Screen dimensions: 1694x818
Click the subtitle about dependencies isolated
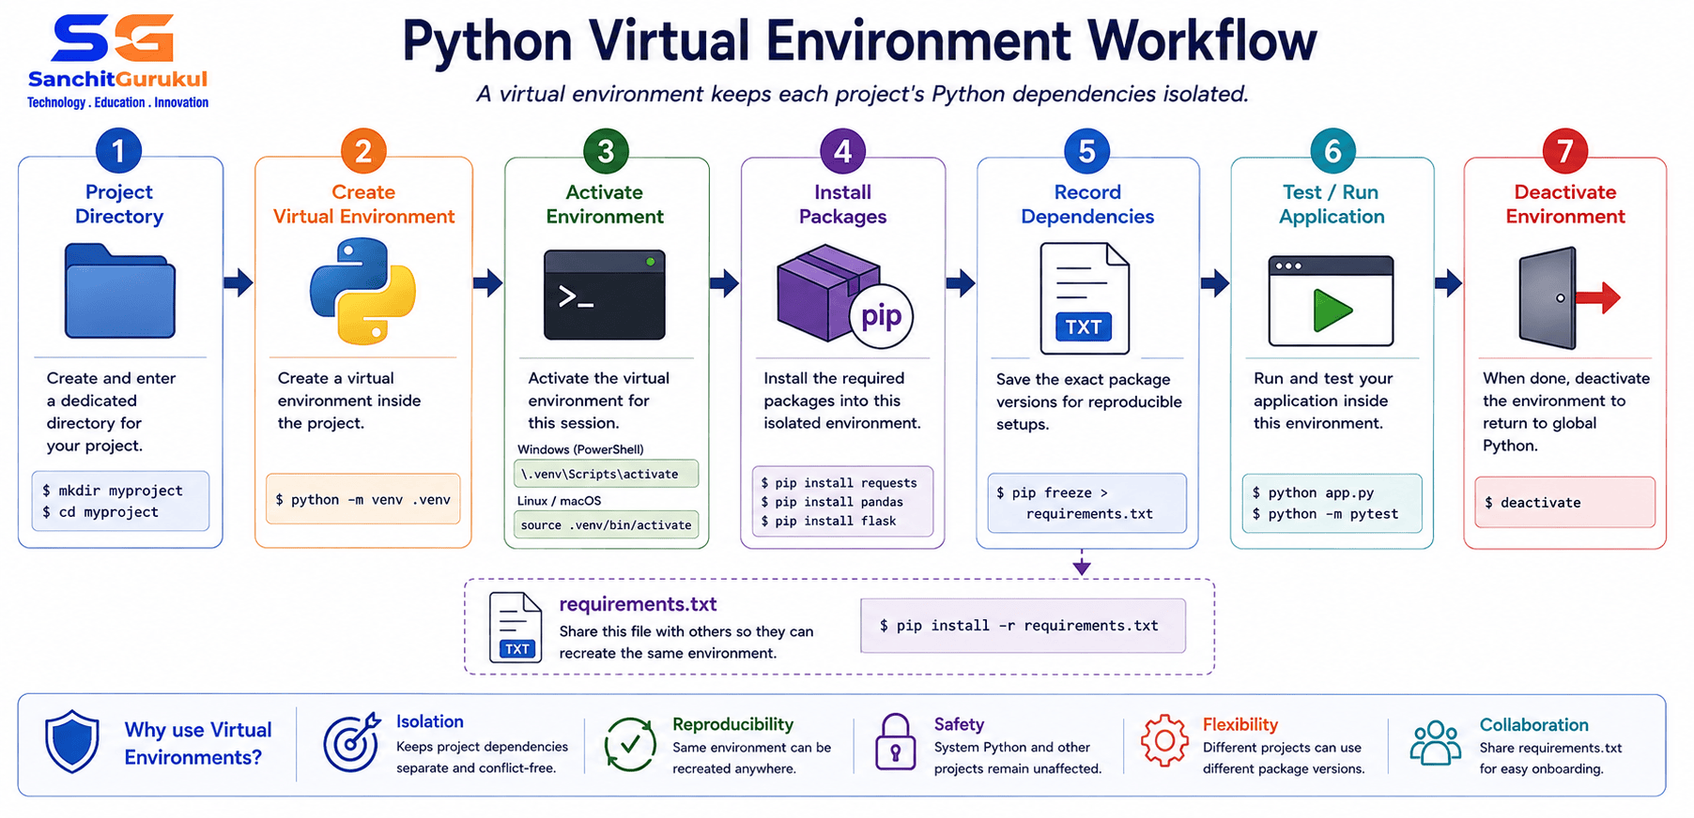862,94
